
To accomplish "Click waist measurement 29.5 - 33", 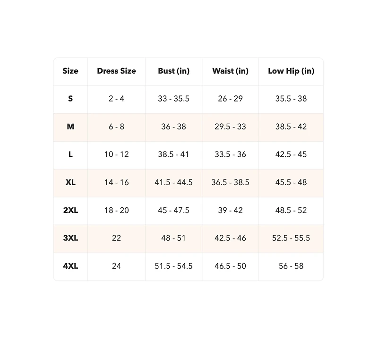I will (x=230, y=127).
